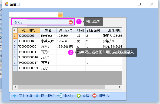Click the 姓名 column header
Screen dimensions: 160x104
tap(48, 30)
